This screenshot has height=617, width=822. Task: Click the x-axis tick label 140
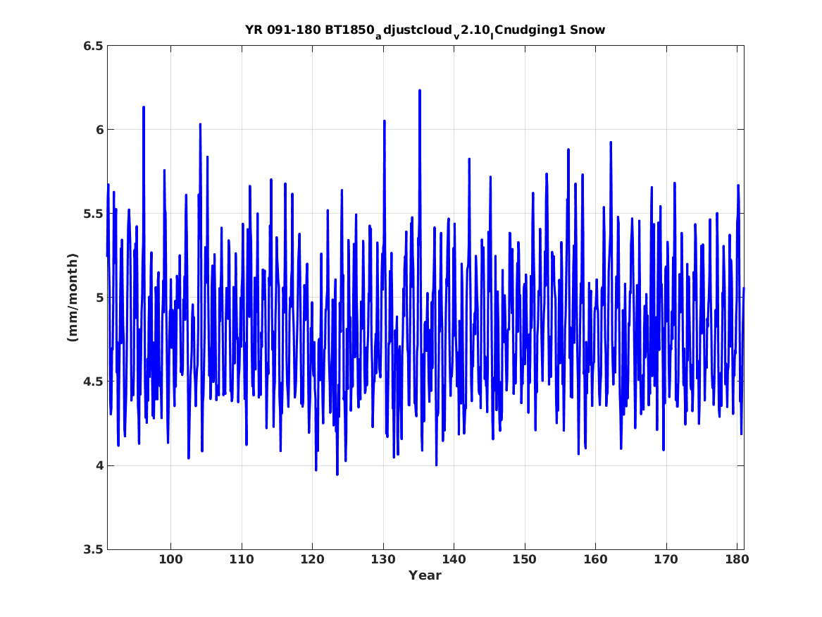[x=454, y=560]
